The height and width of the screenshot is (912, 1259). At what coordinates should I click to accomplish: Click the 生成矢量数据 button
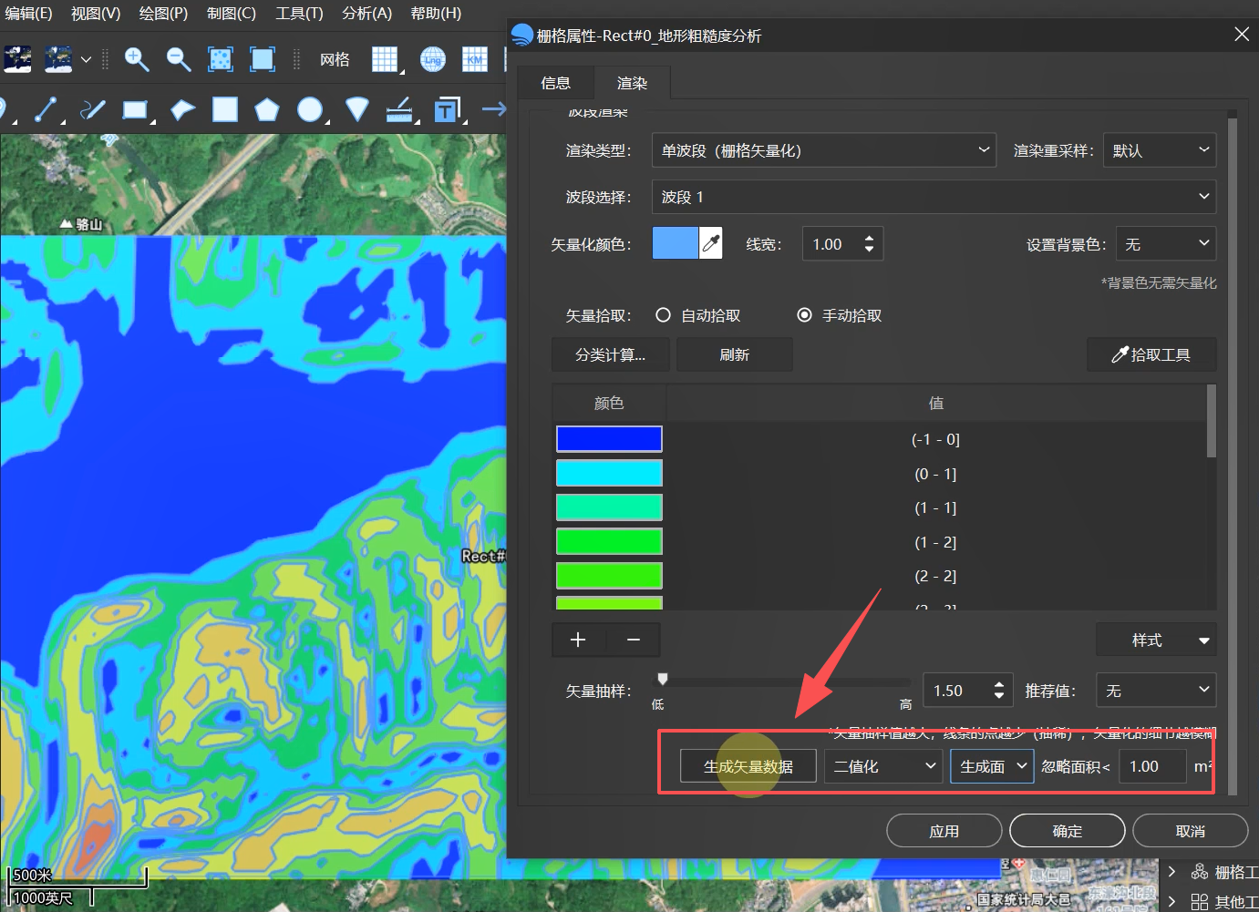748,766
